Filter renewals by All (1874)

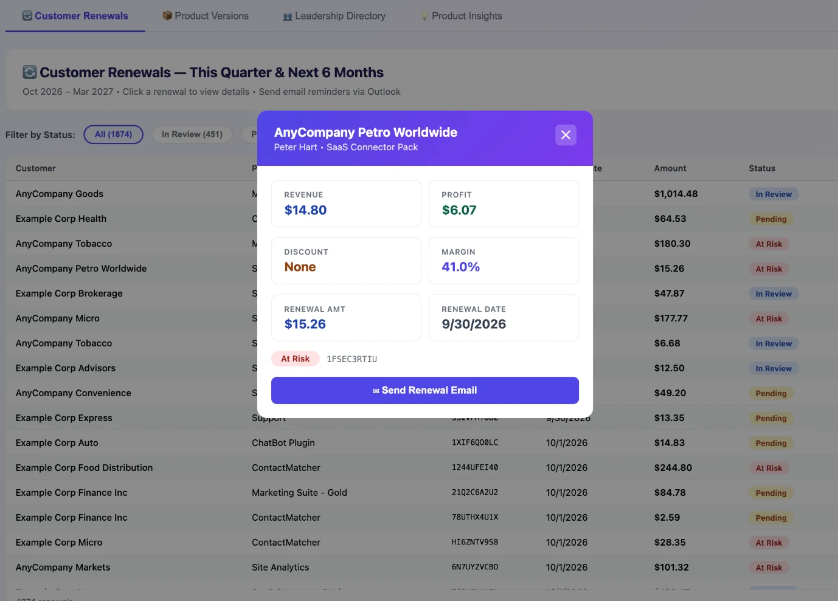pyautogui.click(x=113, y=134)
